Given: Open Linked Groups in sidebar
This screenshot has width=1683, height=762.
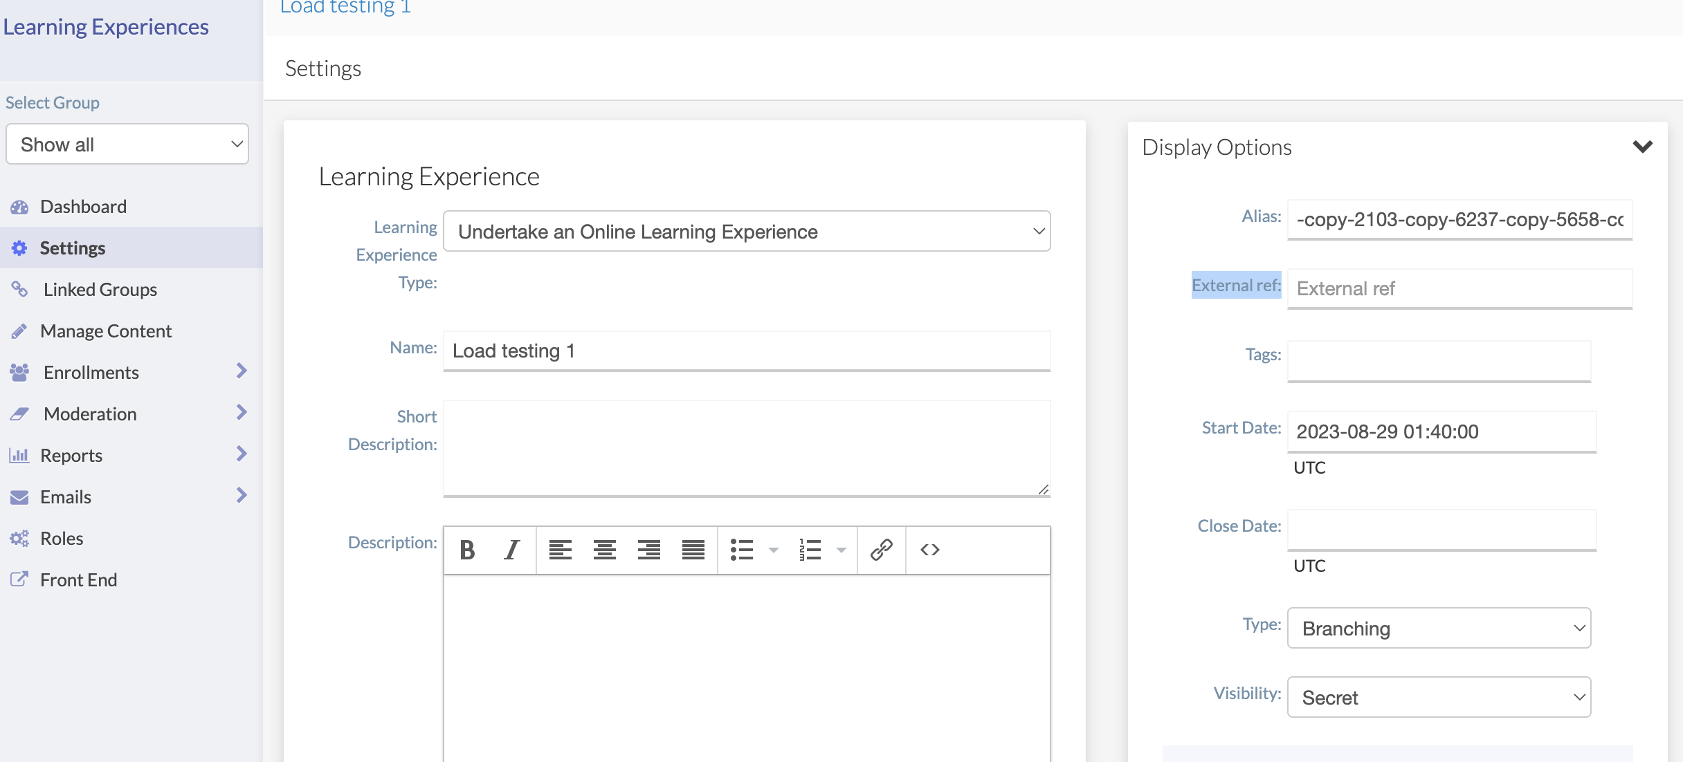Looking at the screenshot, I should [x=100, y=290].
